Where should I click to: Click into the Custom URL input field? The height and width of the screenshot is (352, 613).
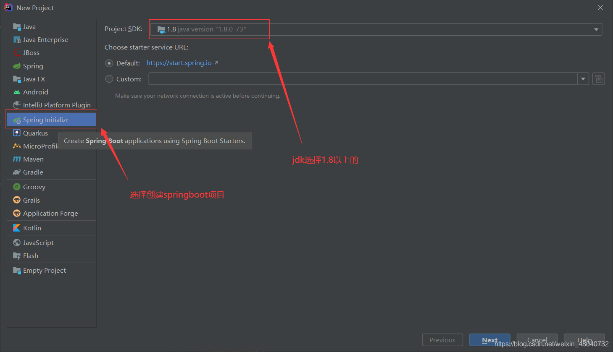363,79
